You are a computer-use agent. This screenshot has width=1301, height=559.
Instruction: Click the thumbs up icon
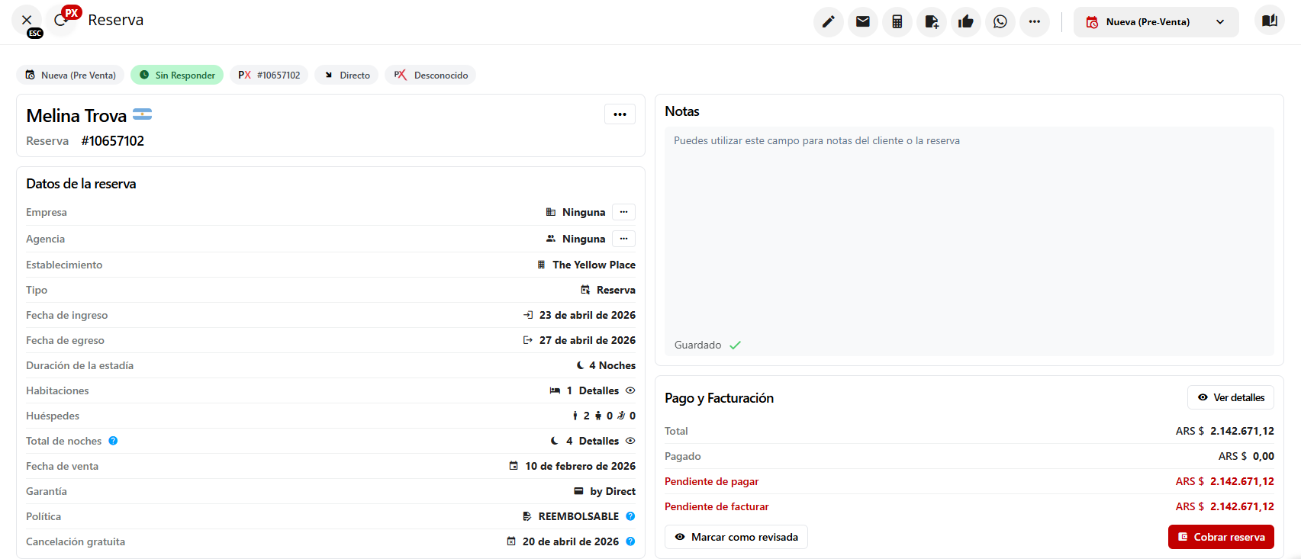[x=966, y=22]
